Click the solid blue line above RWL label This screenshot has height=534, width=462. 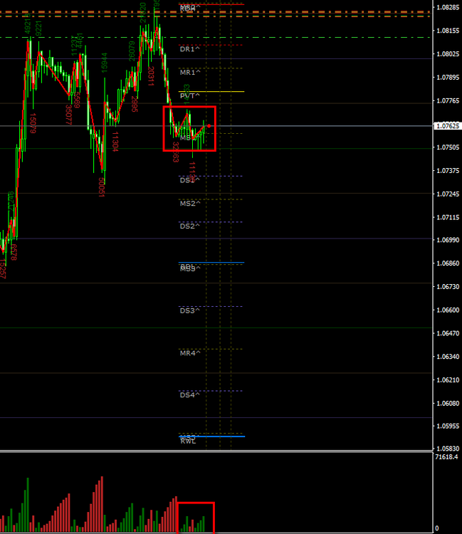pyautogui.click(x=211, y=436)
